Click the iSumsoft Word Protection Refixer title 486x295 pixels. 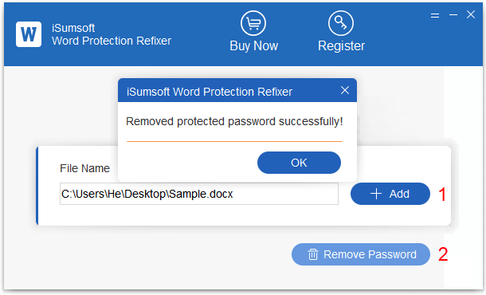(x=112, y=34)
